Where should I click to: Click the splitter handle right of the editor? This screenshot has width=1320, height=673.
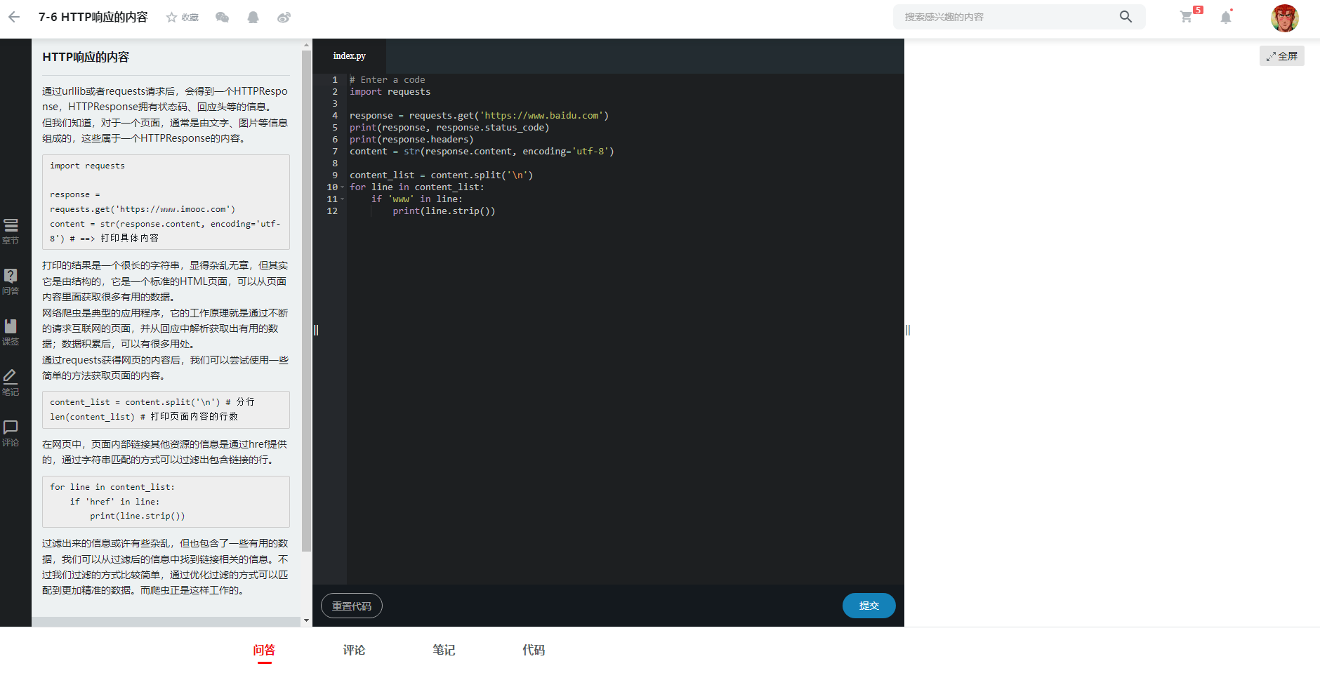pyautogui.click(x=908, y=330)
